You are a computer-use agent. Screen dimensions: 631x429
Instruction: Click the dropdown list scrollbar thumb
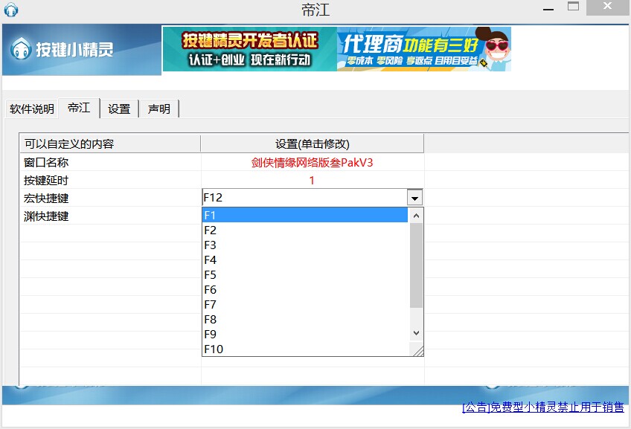(416, 265)
